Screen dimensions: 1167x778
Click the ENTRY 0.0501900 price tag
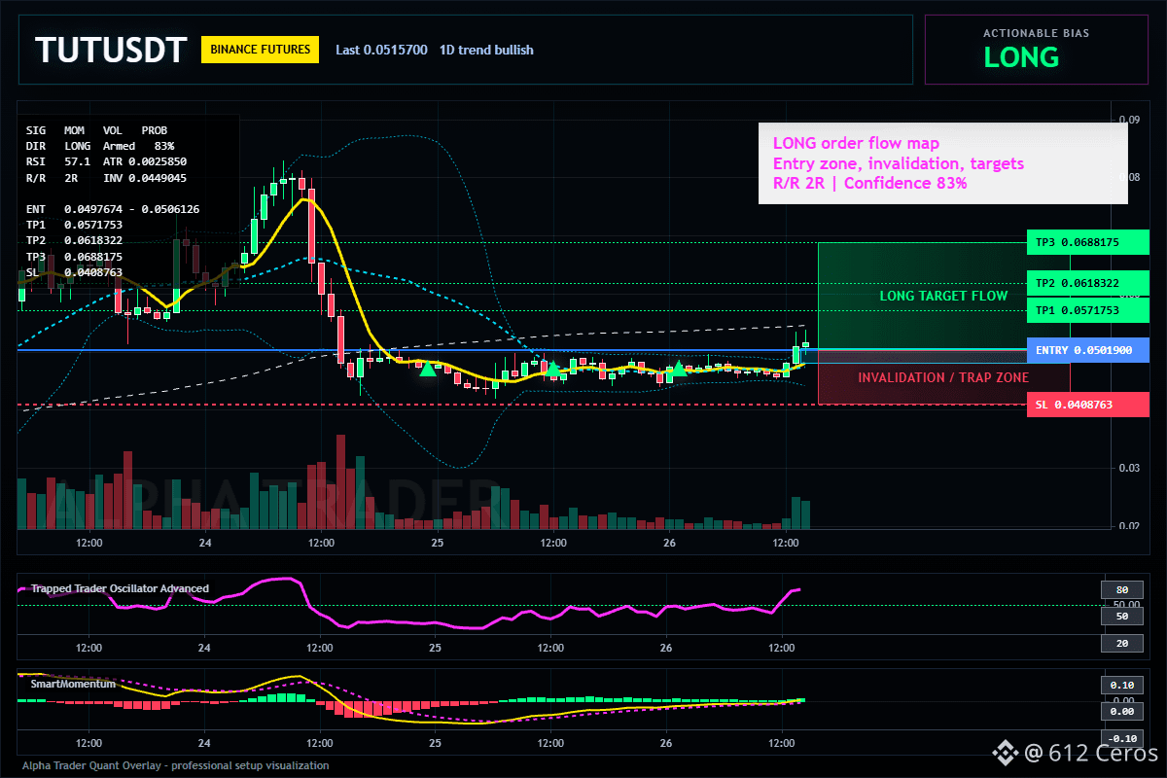(x=1087, y=350)
